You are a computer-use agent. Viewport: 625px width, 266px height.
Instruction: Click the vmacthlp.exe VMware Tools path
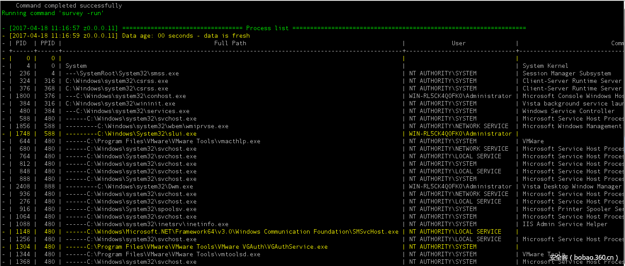pyautogui.click(x=163, y=141)
